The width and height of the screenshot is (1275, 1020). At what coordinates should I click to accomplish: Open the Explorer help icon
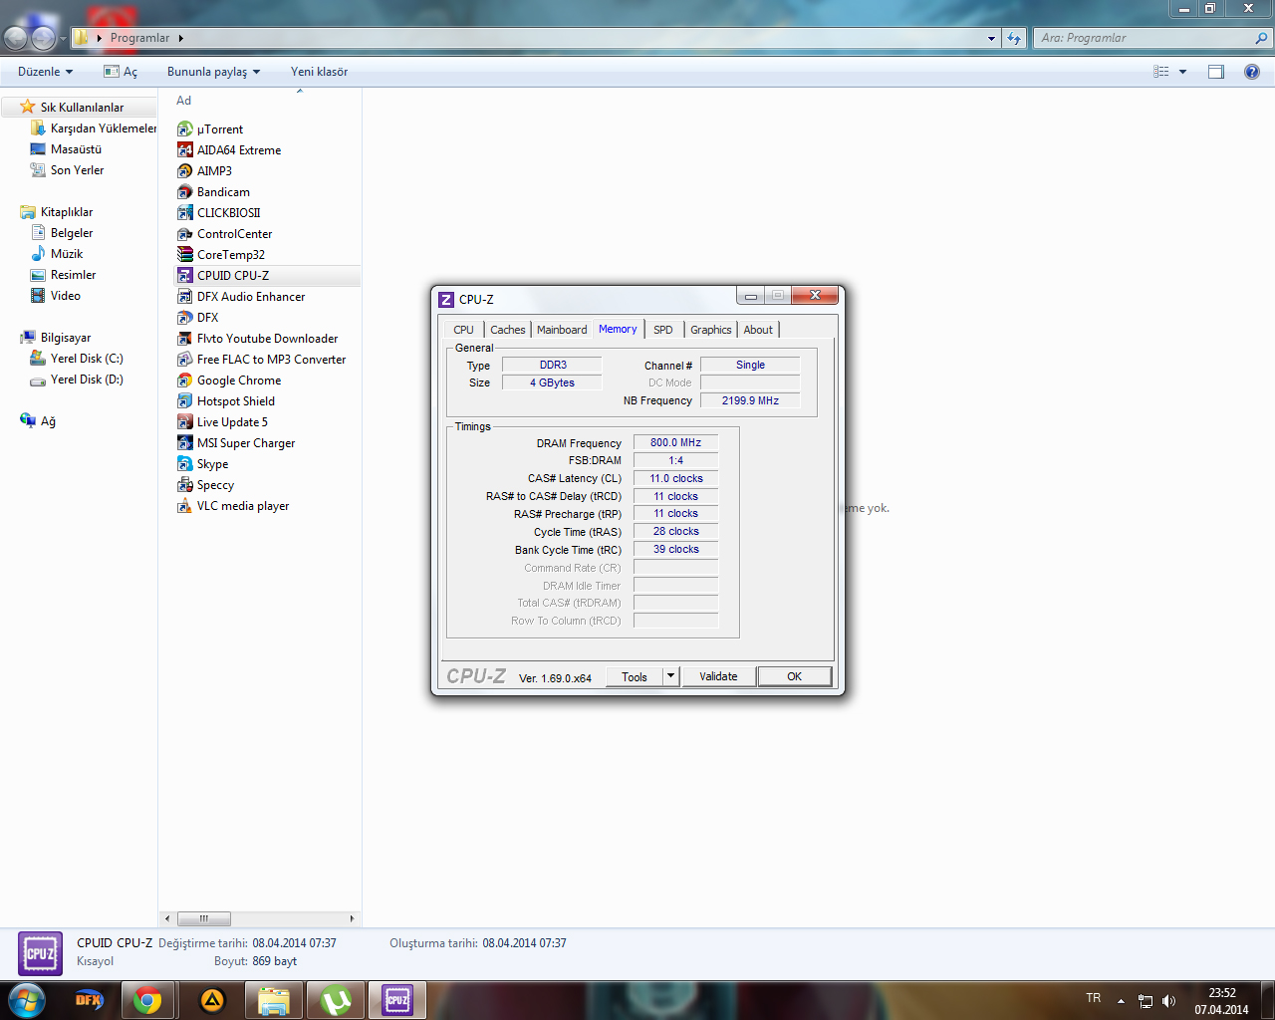coord(1252,72)
